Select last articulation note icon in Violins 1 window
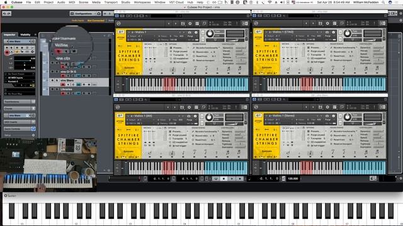The width and height of the screenshot is (403, 226). [239, 68]
